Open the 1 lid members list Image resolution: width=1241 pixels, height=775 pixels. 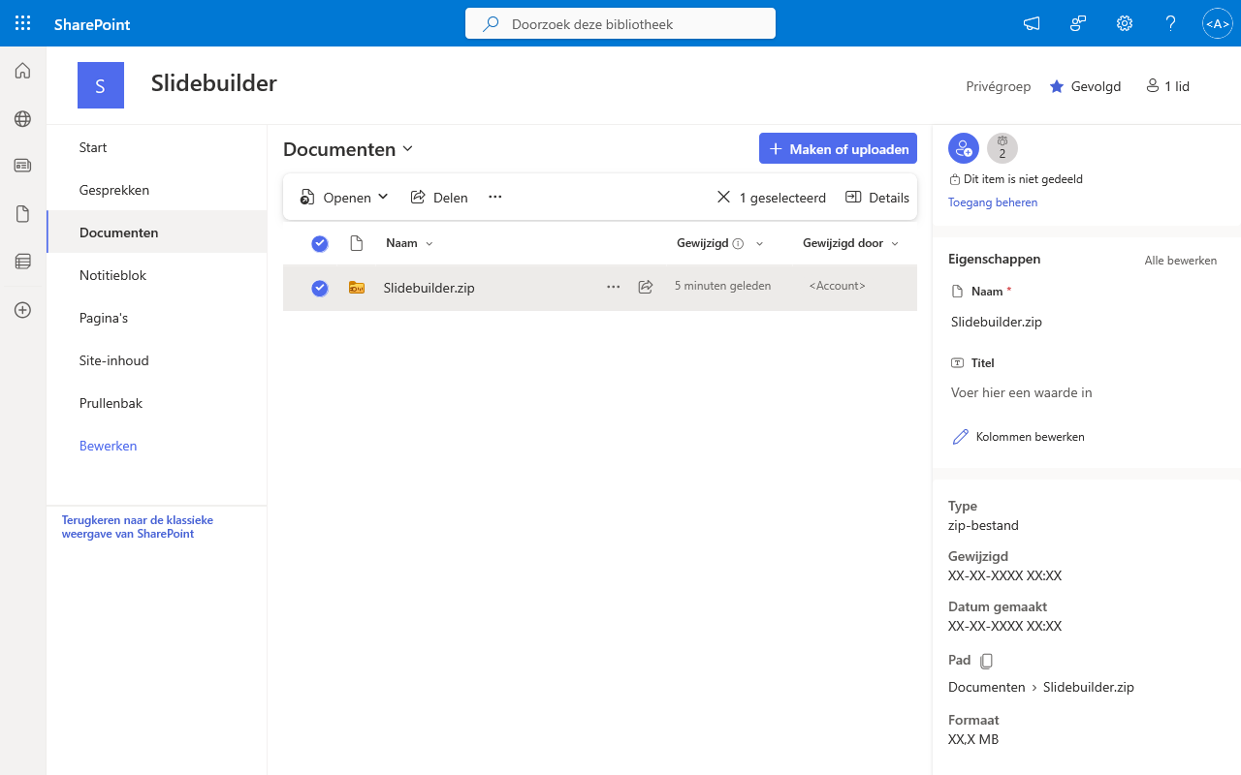point(1167,86)
